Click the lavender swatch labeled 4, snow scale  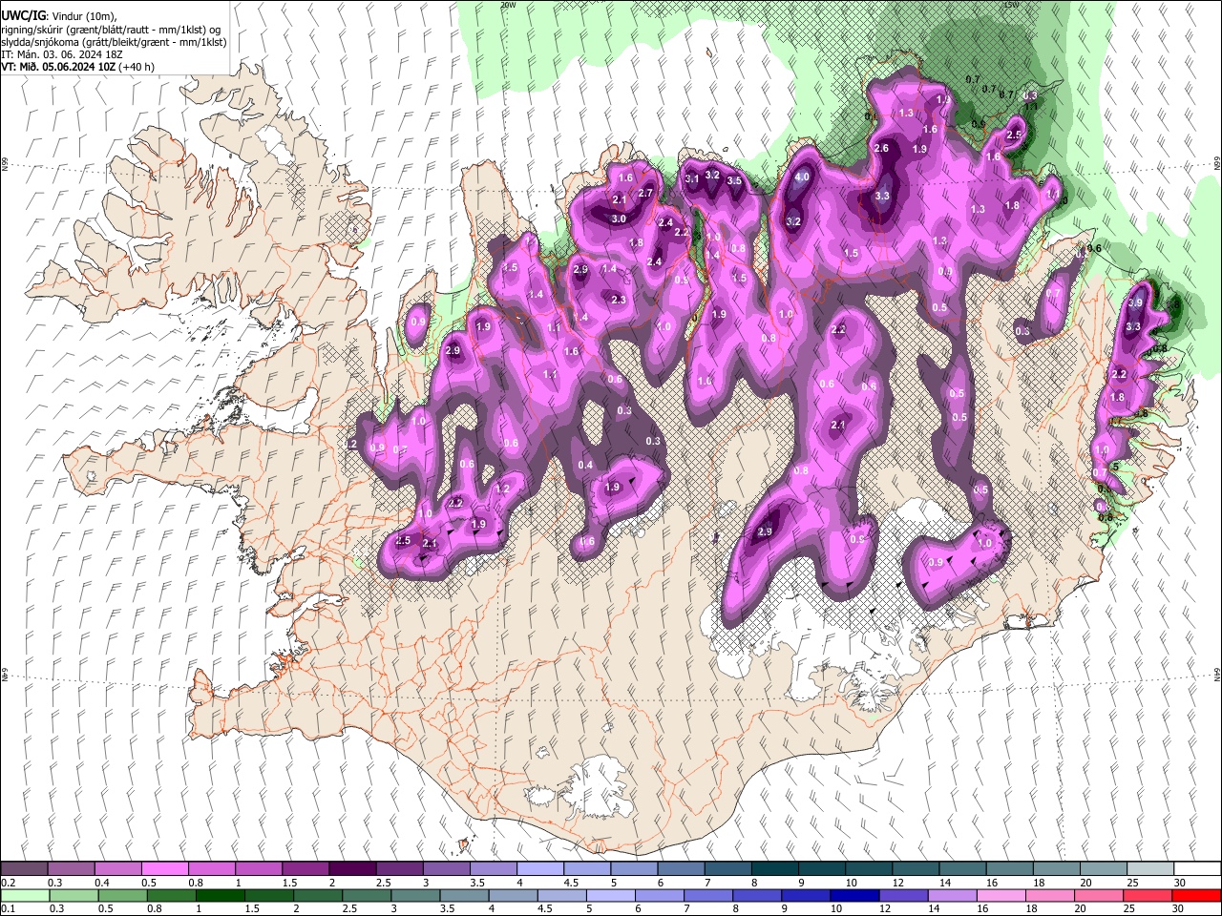pyautogui.click(x=539, y=869)
